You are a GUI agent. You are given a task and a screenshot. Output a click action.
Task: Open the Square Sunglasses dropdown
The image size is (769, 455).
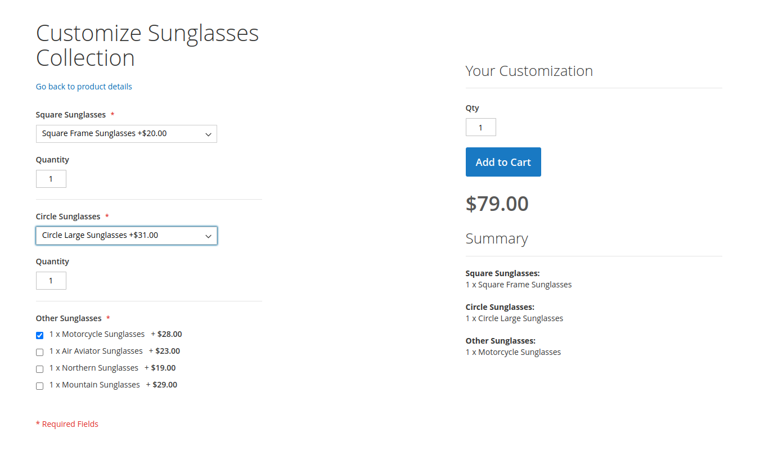coord(126,134)
